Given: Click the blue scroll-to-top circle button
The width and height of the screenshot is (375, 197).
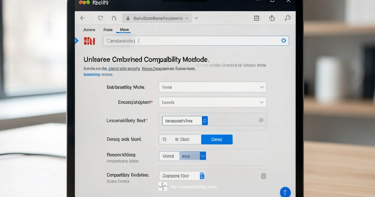Looking at the screenshot, I should click(x=285, y=192).
